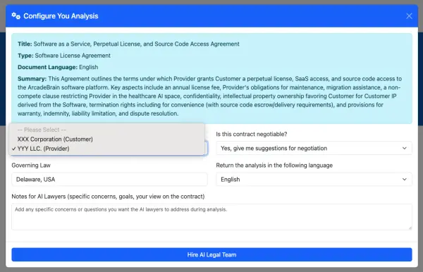Click the 'Is this contract negotiable?' label
This screenshot has width=423, height=272.
point(252,134)
